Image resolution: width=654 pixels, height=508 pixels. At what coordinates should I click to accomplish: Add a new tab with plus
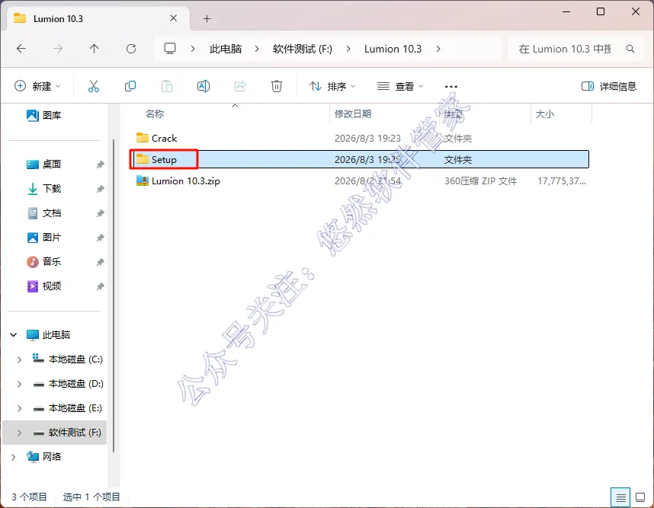click(207, 19)
